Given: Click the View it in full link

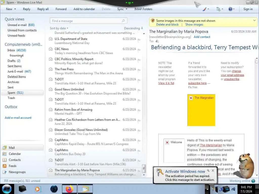Looking at the screenshot, I should tap(166, 83).
